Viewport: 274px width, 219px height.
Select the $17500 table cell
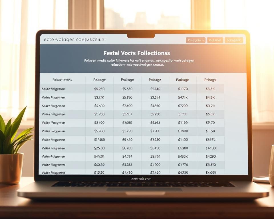tap(99, 140)
